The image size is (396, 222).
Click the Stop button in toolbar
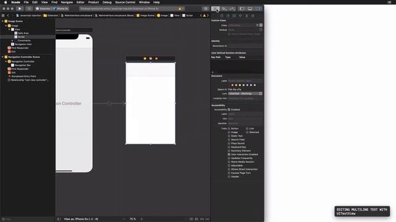(x=29, y=9)
